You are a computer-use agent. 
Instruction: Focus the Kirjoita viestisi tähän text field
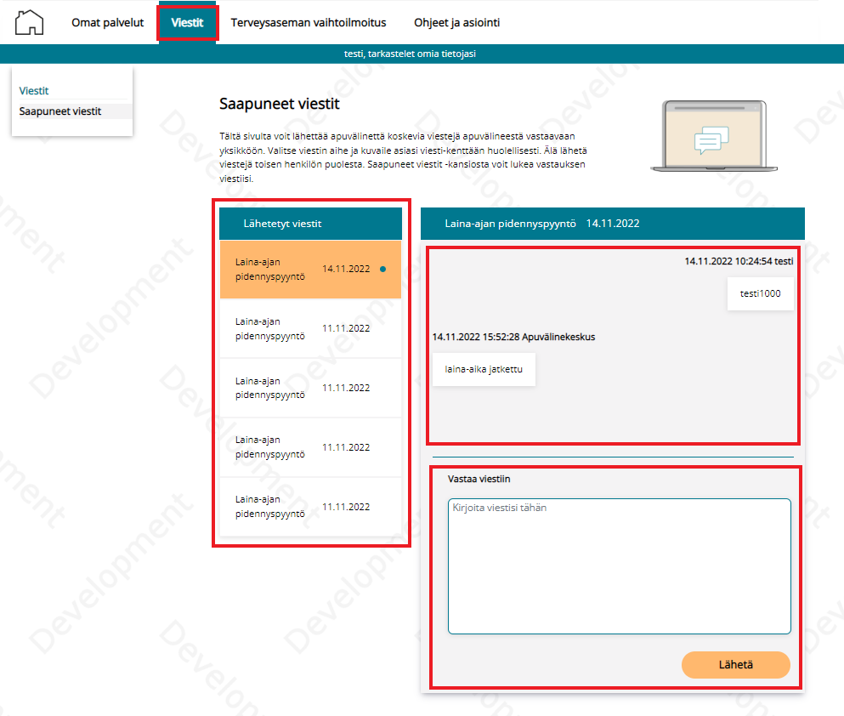point(619,565)
